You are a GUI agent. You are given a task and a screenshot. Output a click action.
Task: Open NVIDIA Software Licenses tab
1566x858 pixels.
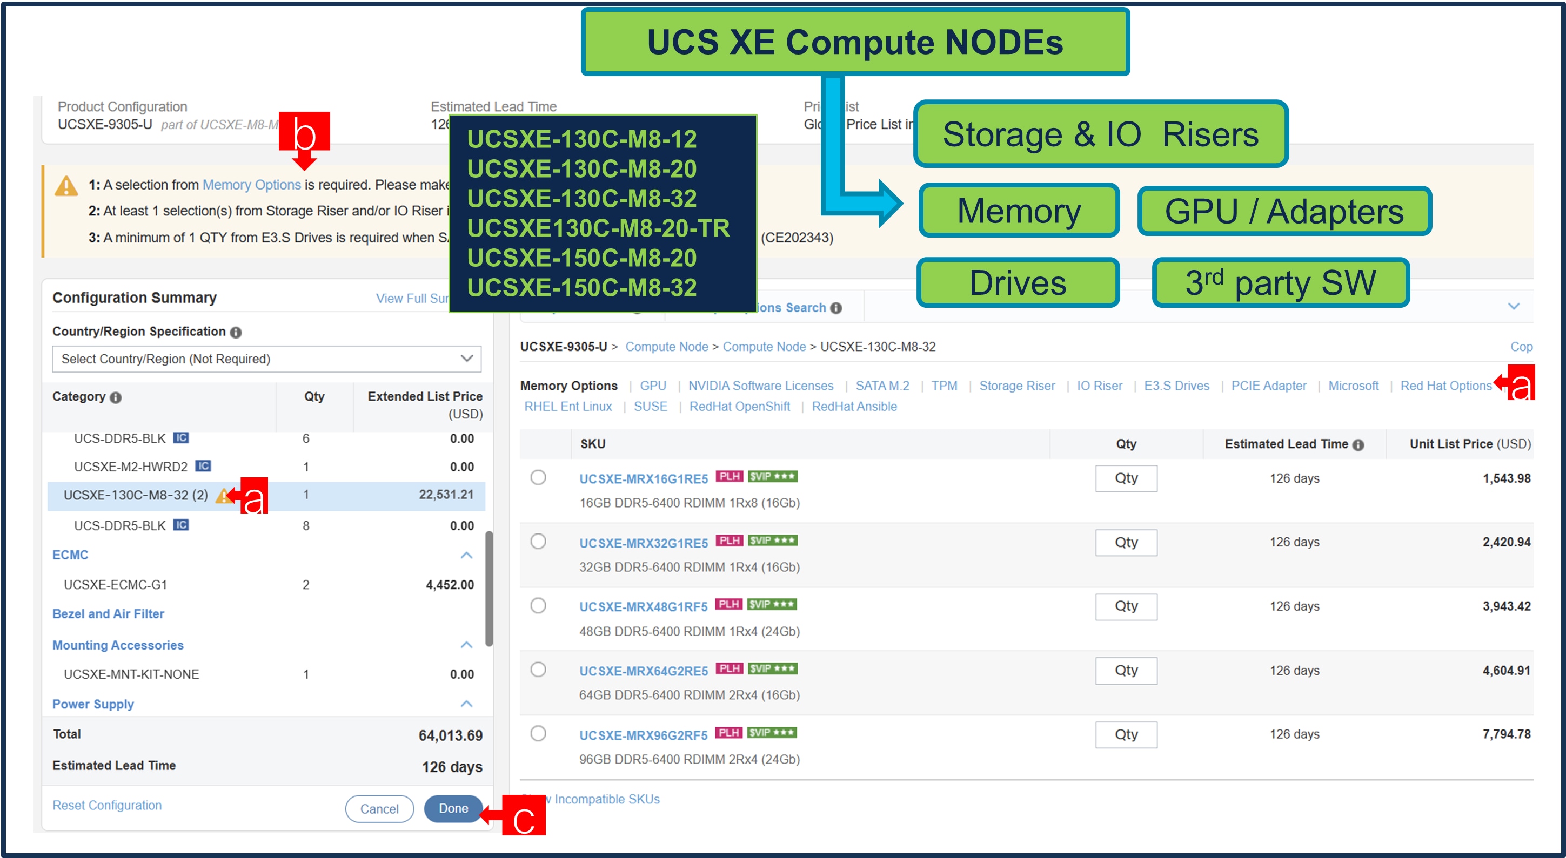pyautogui.click(x=760, y=386)
